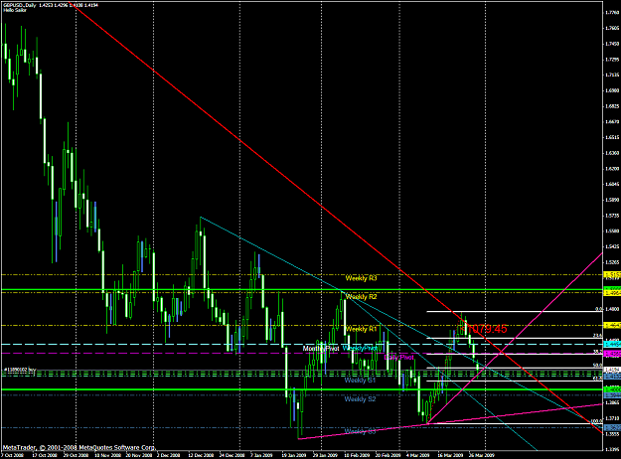Select the "29 Oct 2008" time axis label
The image size is (621, 459).
coord(76,455)
